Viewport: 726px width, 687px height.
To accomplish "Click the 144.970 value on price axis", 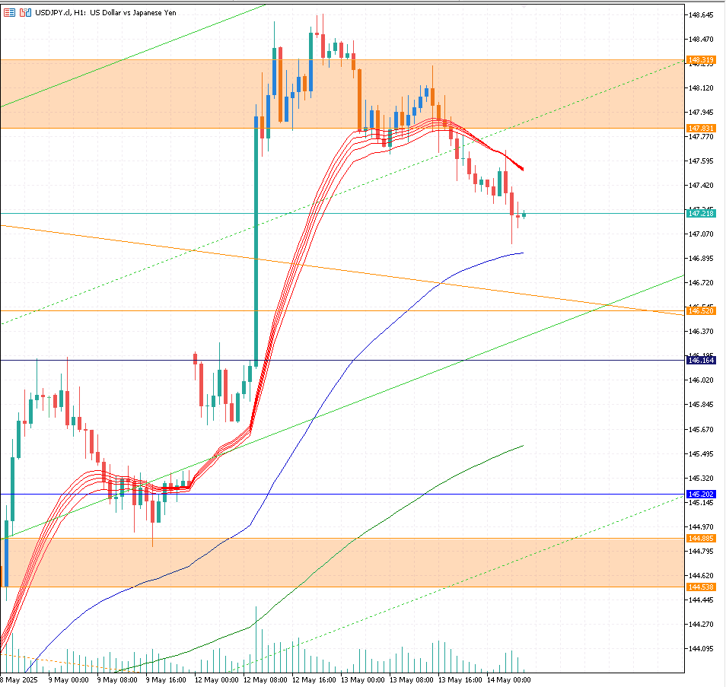I will coord(701,526).
